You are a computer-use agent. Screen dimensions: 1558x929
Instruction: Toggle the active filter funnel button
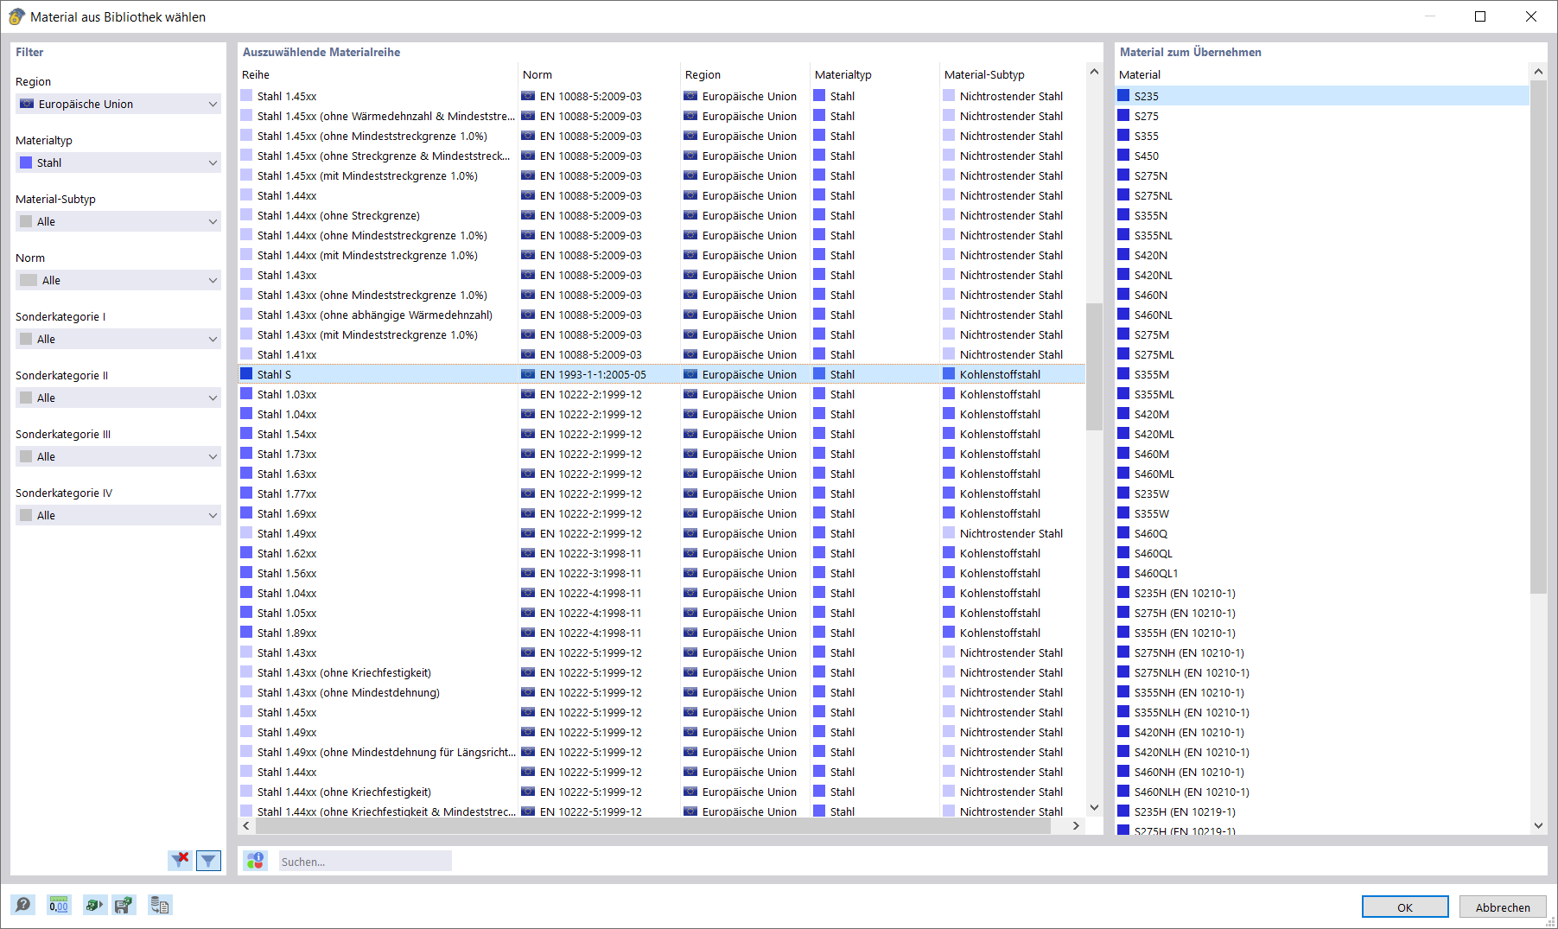pyautogui.click(x=208, y=860)
